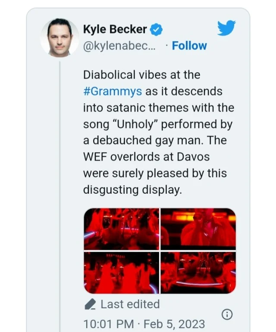Screen dimensions: 276x332
Task: Click the 10:01 PM time text
Action: pos(109,324)
